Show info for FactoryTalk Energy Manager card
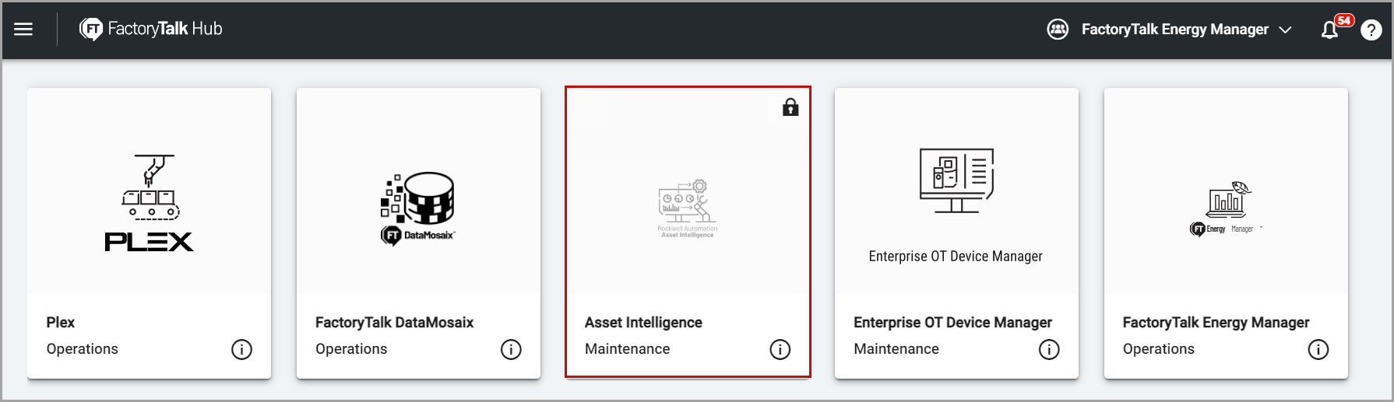 point(1318,350)
